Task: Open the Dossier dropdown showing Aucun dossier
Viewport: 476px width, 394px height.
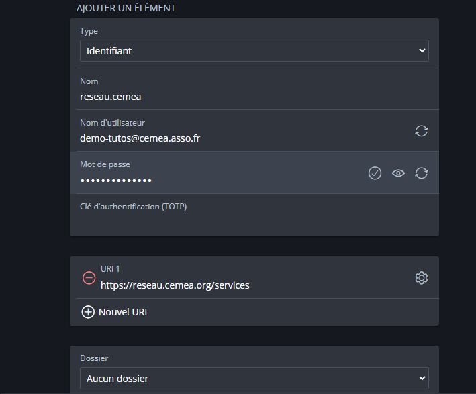Action: 254,379
